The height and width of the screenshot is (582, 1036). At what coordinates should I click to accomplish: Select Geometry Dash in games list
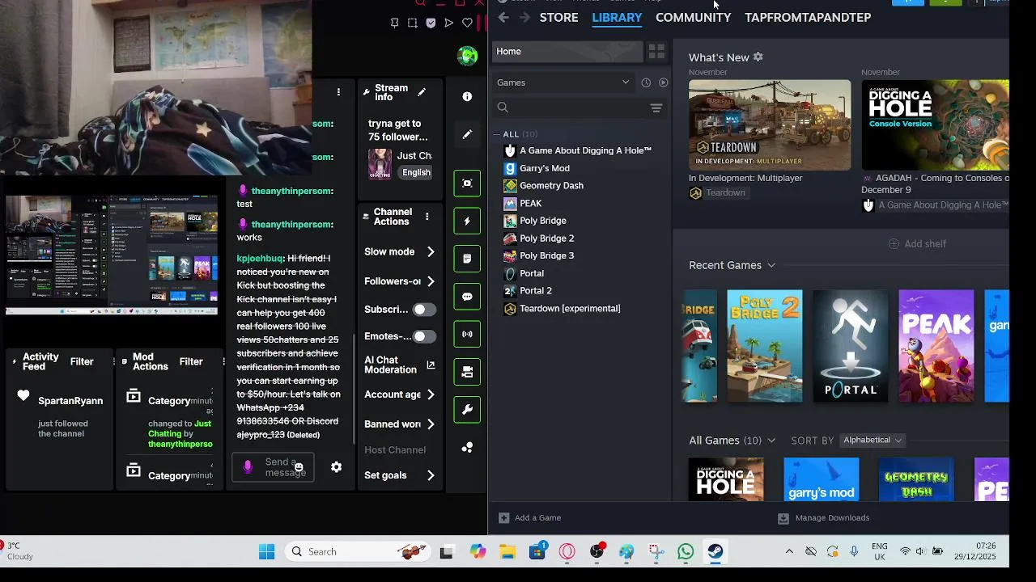(x=551, y=186)
